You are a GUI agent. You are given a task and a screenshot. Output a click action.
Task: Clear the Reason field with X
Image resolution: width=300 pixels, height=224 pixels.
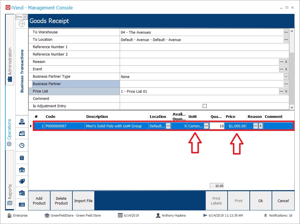coord(286,62)
